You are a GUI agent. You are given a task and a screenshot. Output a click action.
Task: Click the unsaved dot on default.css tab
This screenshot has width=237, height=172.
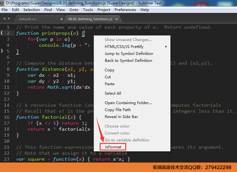point(61,19)
